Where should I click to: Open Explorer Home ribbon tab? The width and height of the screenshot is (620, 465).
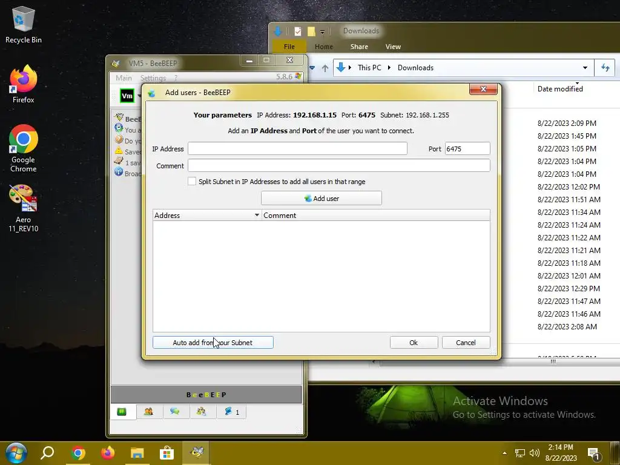(x=324, y=46)
